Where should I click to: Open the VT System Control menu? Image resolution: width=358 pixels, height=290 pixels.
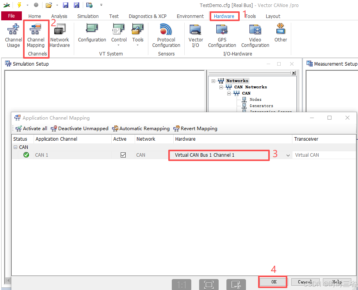point(119,35)
